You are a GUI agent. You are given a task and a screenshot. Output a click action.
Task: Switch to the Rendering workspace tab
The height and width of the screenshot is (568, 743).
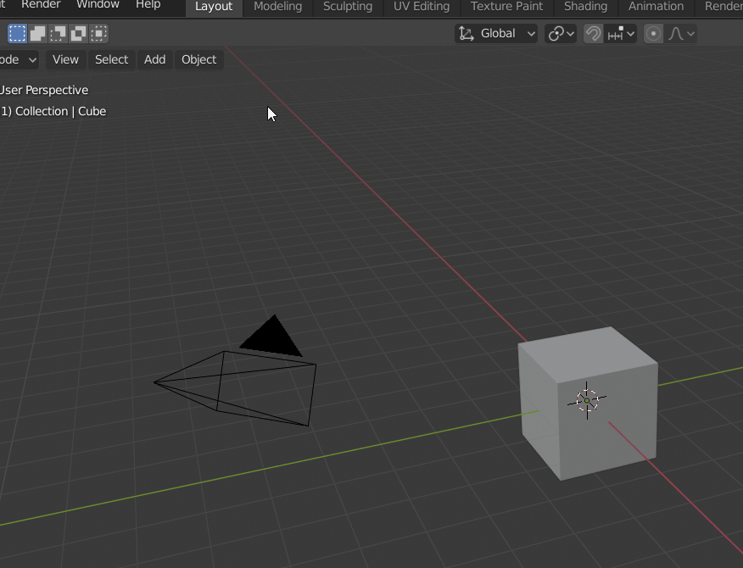[723, 7]
